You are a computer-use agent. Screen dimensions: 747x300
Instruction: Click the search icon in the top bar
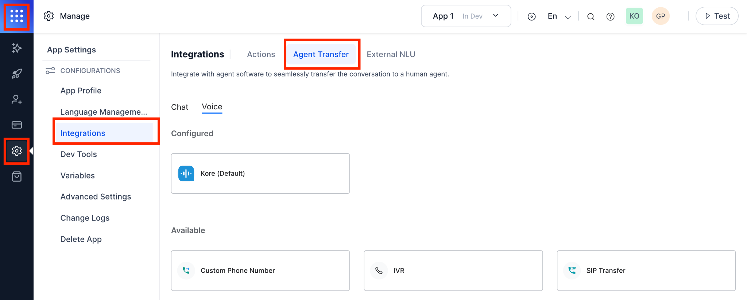click(591, 16)
